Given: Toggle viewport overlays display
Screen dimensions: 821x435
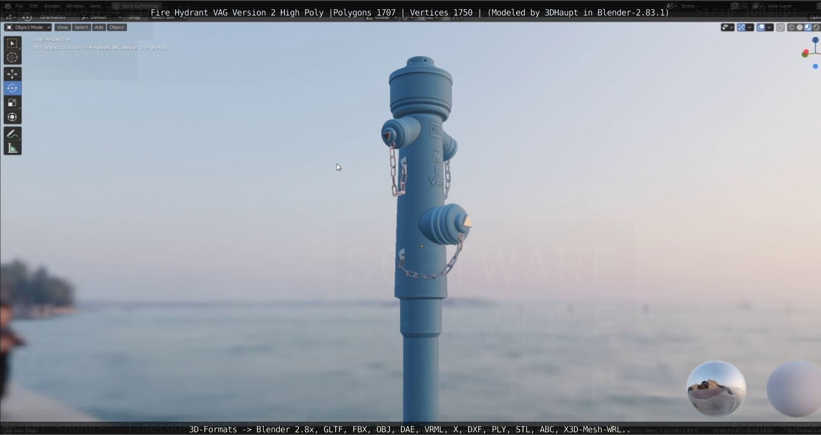Looking at the screenshot, I should 761,27.
